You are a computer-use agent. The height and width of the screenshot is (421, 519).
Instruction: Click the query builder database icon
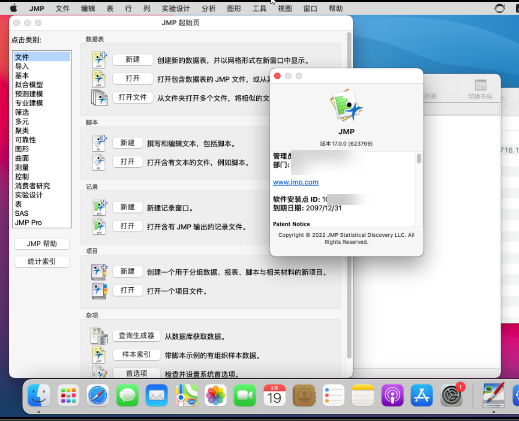[x=99, y=336]
